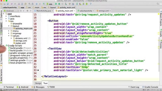
Task: Switch to the MainActivity.java tab
Action: pos(44,11)
